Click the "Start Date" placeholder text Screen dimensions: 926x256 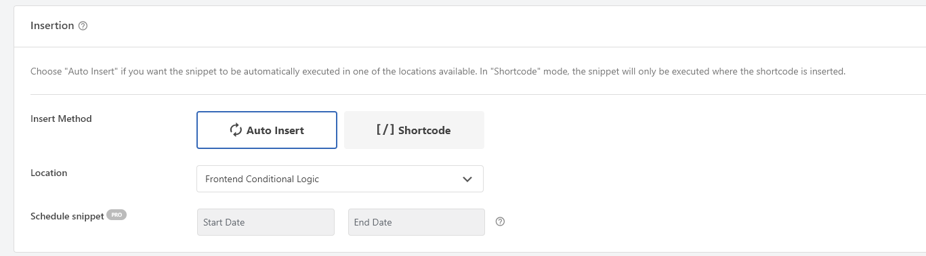224,222
